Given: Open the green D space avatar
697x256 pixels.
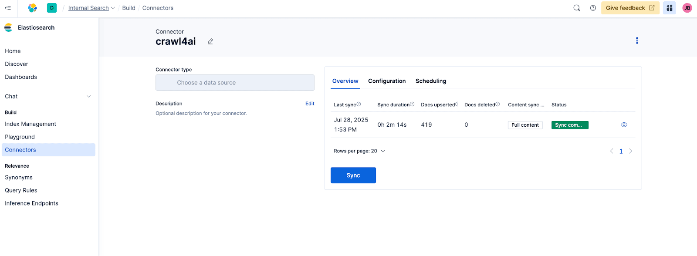Looking at the screenshot, I should 52,8.
